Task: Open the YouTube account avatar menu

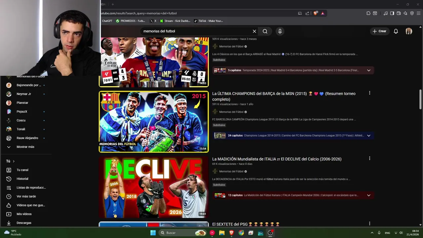Action: (409, 31)
